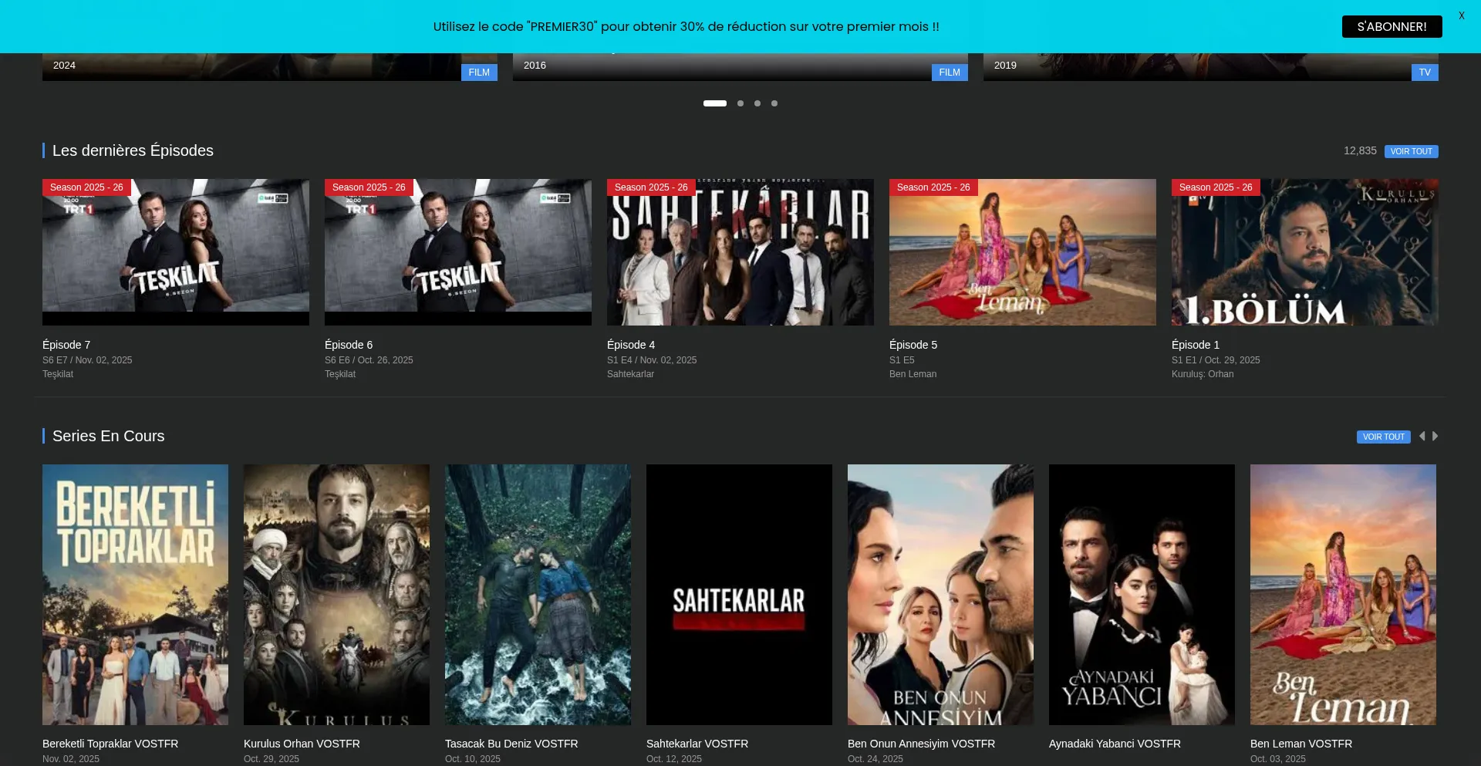Go to next Series En Cours slide arrow

click(x=1435, y=436)
